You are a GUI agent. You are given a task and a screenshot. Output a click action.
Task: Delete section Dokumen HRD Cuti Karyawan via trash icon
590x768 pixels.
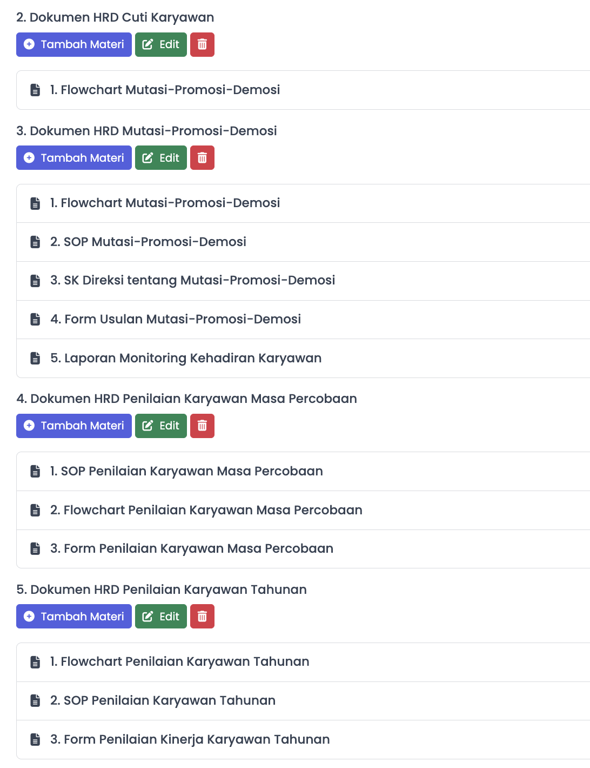202,44
